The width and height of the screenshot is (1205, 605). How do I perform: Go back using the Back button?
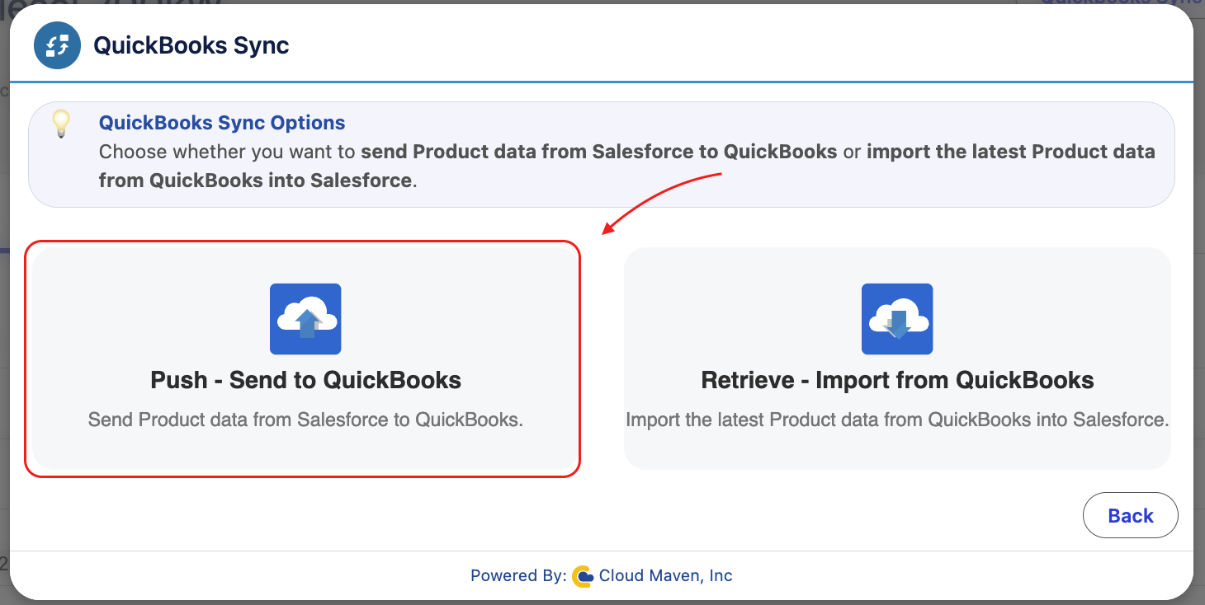[1130, 515]
